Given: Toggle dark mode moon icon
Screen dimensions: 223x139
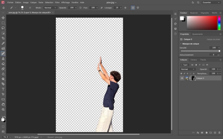Looking at the screenshot, I should [x=193, y=2].
